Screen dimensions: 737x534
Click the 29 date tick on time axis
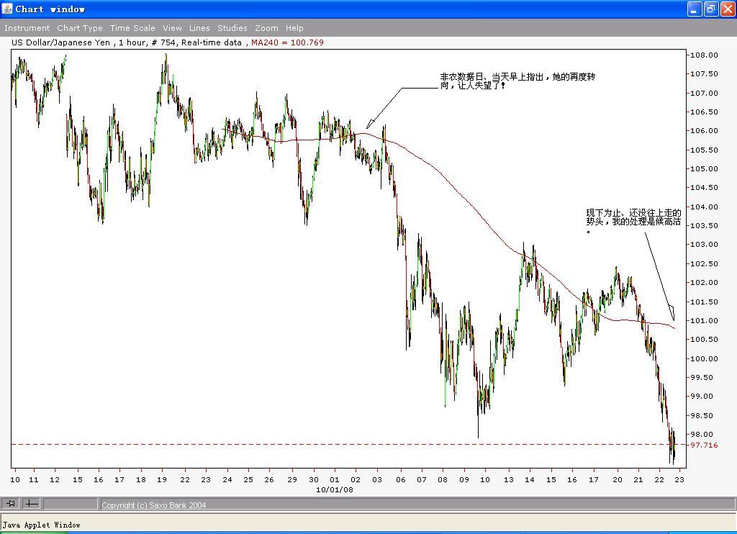(292, 479)
